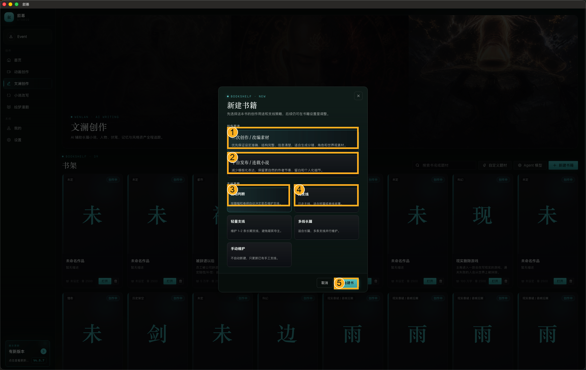Open 自定义题材 in the bookshelf toolbar
586x370 pixels.
495,165
